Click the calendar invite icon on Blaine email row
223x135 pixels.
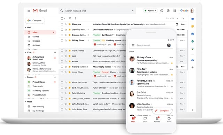pos(177,24)
